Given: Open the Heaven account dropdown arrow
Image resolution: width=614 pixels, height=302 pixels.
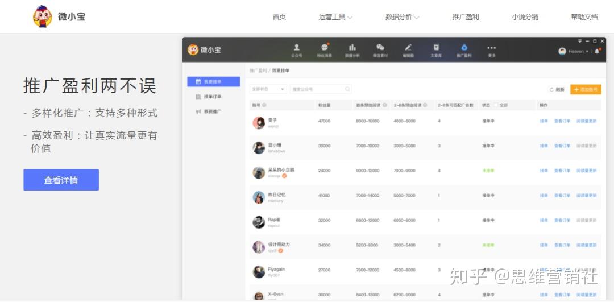Looking at the screenshot, I should pos(587,52).
